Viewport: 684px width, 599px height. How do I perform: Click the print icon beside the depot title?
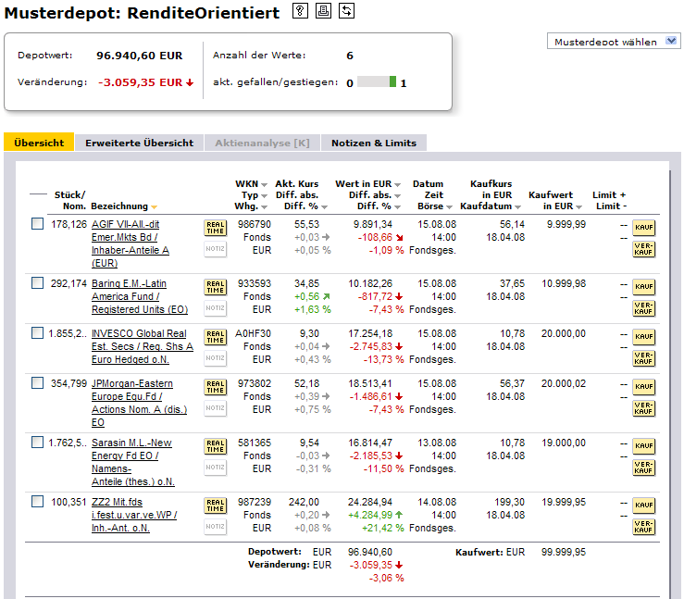point(323,11)
